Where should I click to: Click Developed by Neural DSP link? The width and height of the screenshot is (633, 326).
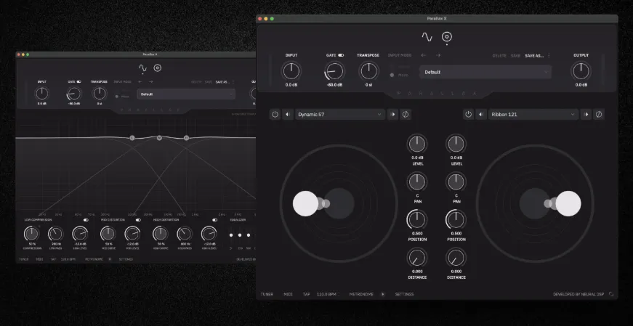click(578, 295)
